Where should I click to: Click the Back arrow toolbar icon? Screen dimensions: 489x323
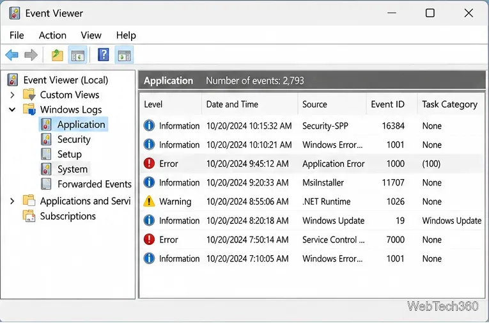click(12, 55)
